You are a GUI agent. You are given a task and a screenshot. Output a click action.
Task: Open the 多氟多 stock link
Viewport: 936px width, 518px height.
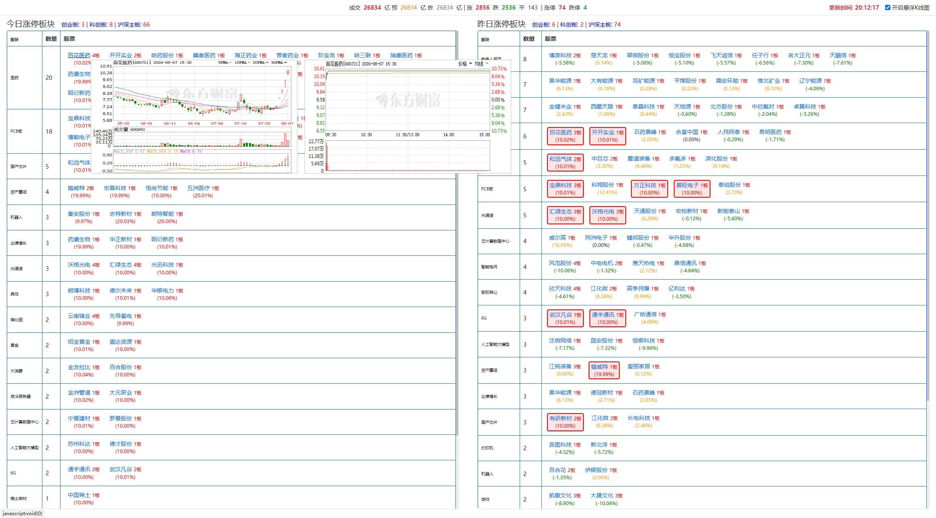point(678,159)
